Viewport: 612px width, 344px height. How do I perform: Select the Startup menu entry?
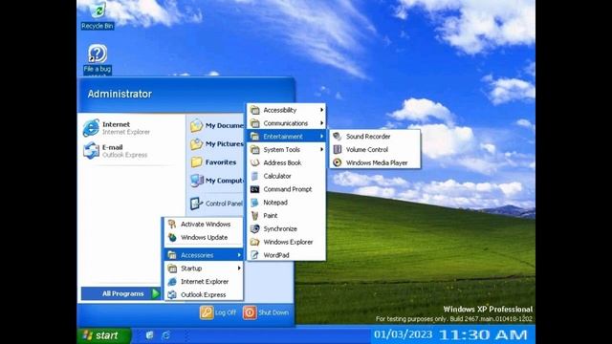(x=204, y=269)
